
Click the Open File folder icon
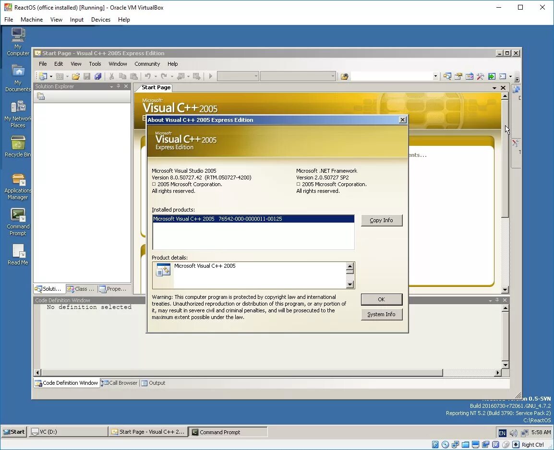click(75, 76)
